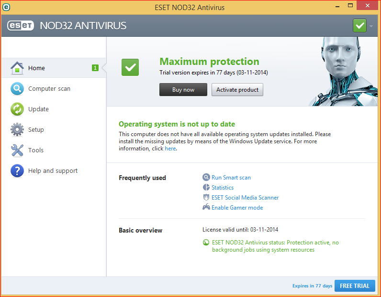
Task: Click 'Operating system is not up to date' heading
Action: point(177,124)
